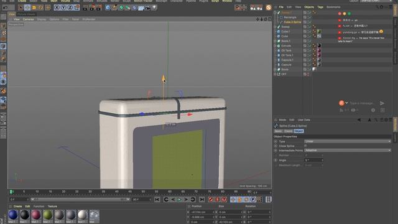
Task: Play the animation forwards
Action: [x=180, y=200]
